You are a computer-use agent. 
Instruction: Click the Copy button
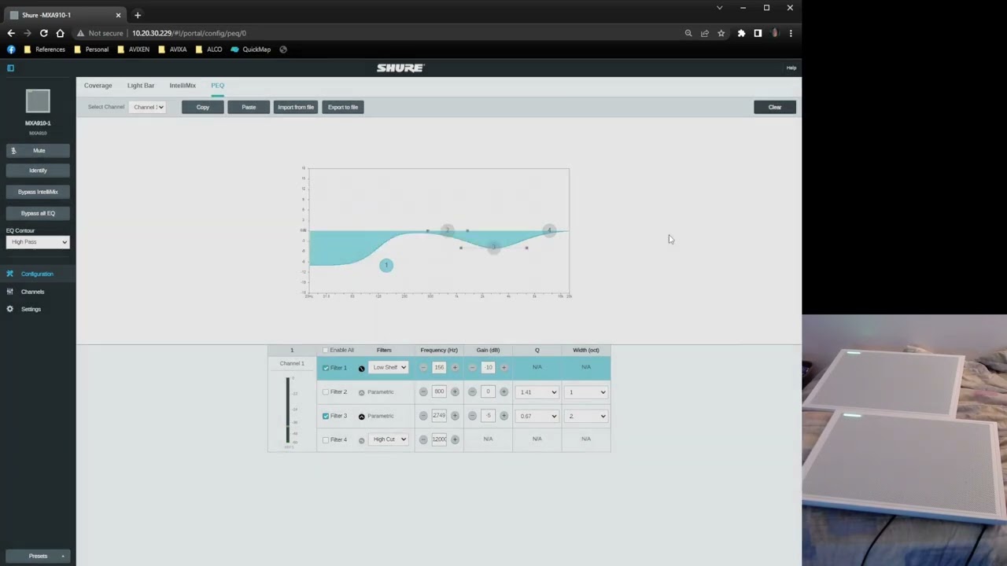[x=203, y=107]
